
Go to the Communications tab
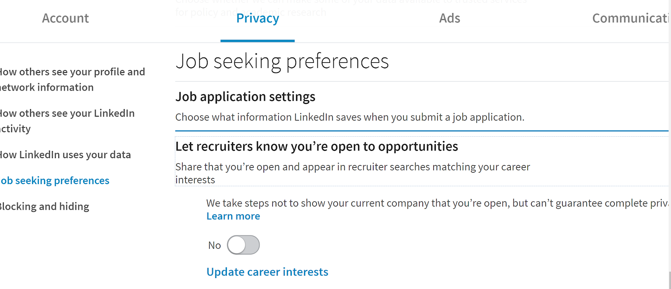(629, 18)
